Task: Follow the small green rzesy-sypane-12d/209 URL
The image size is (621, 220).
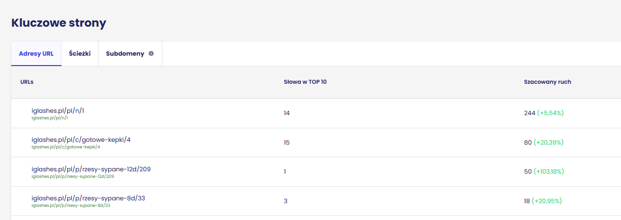Action: (x=73, y=176)
